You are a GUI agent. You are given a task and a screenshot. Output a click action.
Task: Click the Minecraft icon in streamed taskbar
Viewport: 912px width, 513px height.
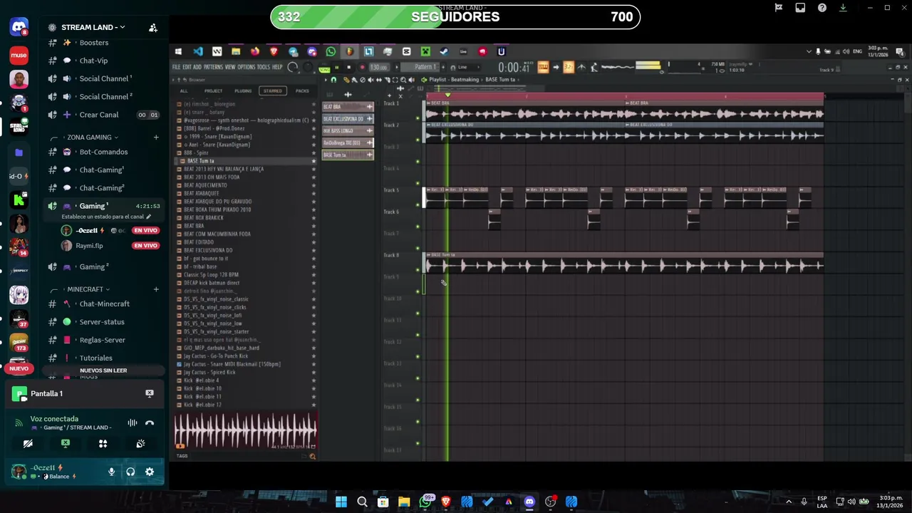coord(425,51)
